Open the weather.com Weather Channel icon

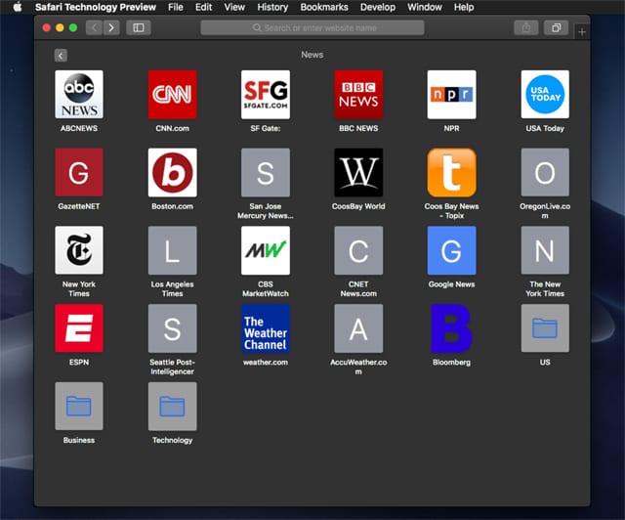(x=265, y=328)
